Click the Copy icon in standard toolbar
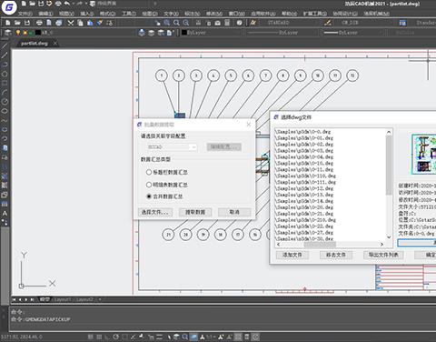Screen dimensions: 436x342 tap(80, 23)
